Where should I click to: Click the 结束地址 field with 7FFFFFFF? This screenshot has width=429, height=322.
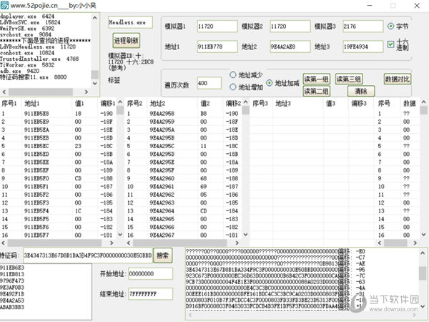tap(150, 294)
